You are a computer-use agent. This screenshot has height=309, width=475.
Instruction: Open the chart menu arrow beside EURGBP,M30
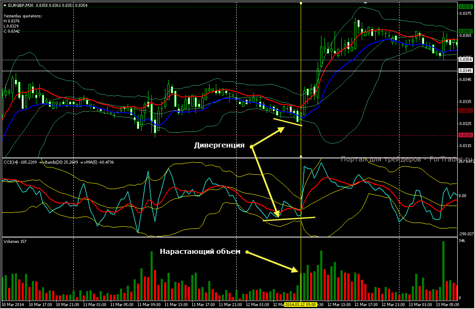(x=5, y=6)
